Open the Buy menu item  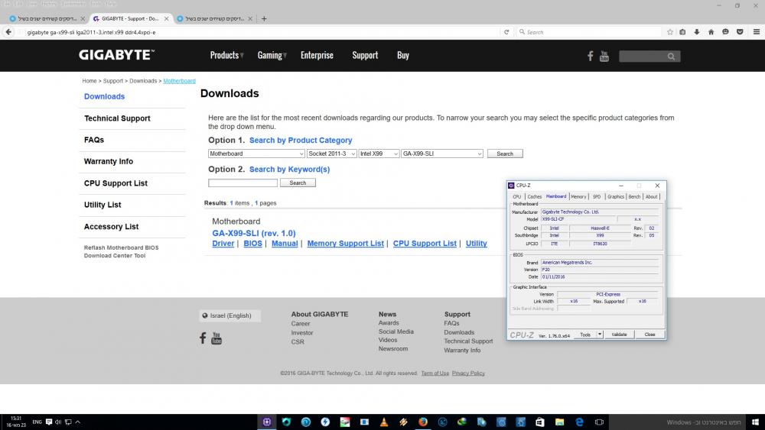click(403, 56)
